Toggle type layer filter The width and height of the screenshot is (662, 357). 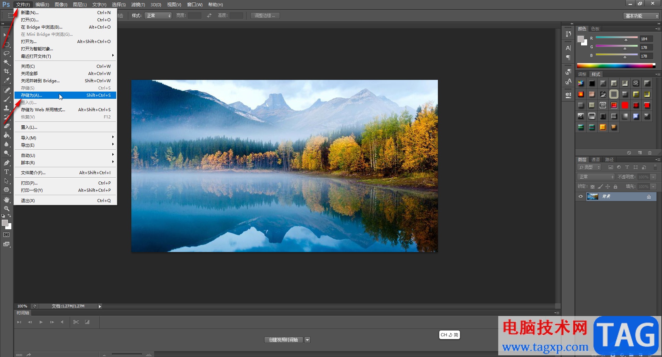pos(627,167)
